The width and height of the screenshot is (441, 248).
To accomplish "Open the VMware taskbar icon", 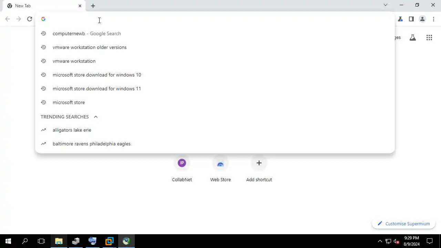I will tap(110, 241).
